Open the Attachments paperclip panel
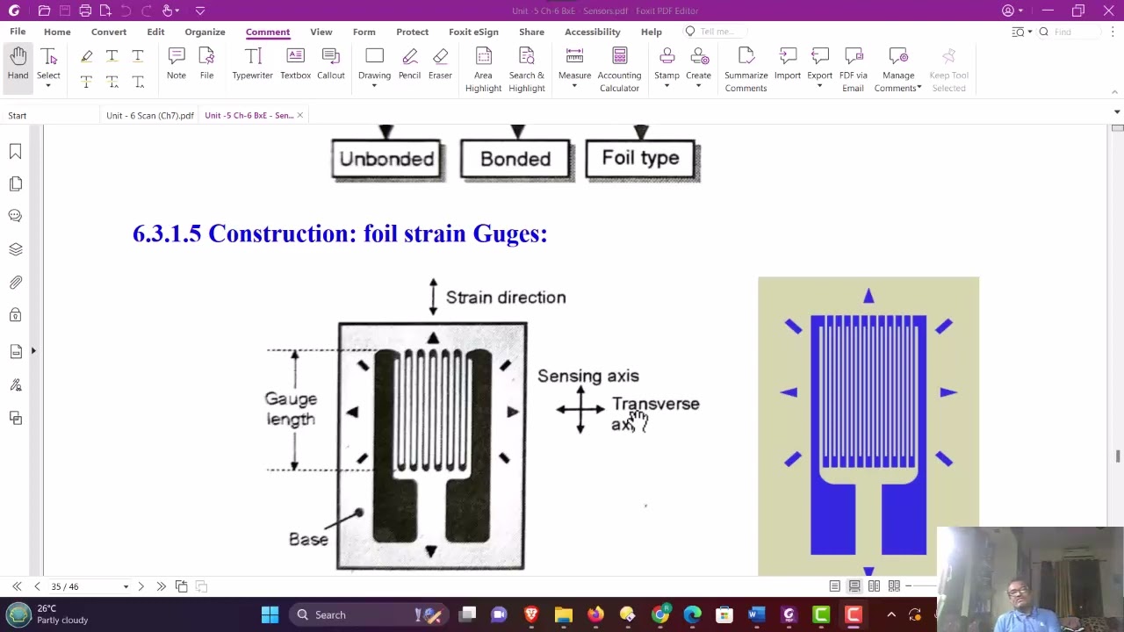The image size is (1124, 632). pos(15,283)
